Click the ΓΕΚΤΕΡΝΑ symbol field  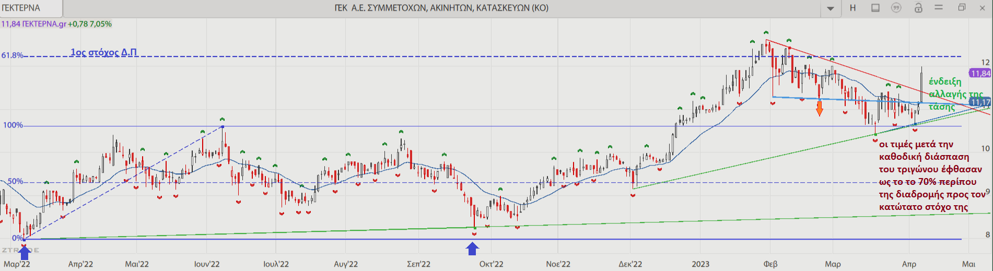pyautogui.click(x=31, y=8)
